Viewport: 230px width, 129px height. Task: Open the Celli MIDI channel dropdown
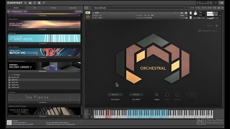[x=114, y=18]
